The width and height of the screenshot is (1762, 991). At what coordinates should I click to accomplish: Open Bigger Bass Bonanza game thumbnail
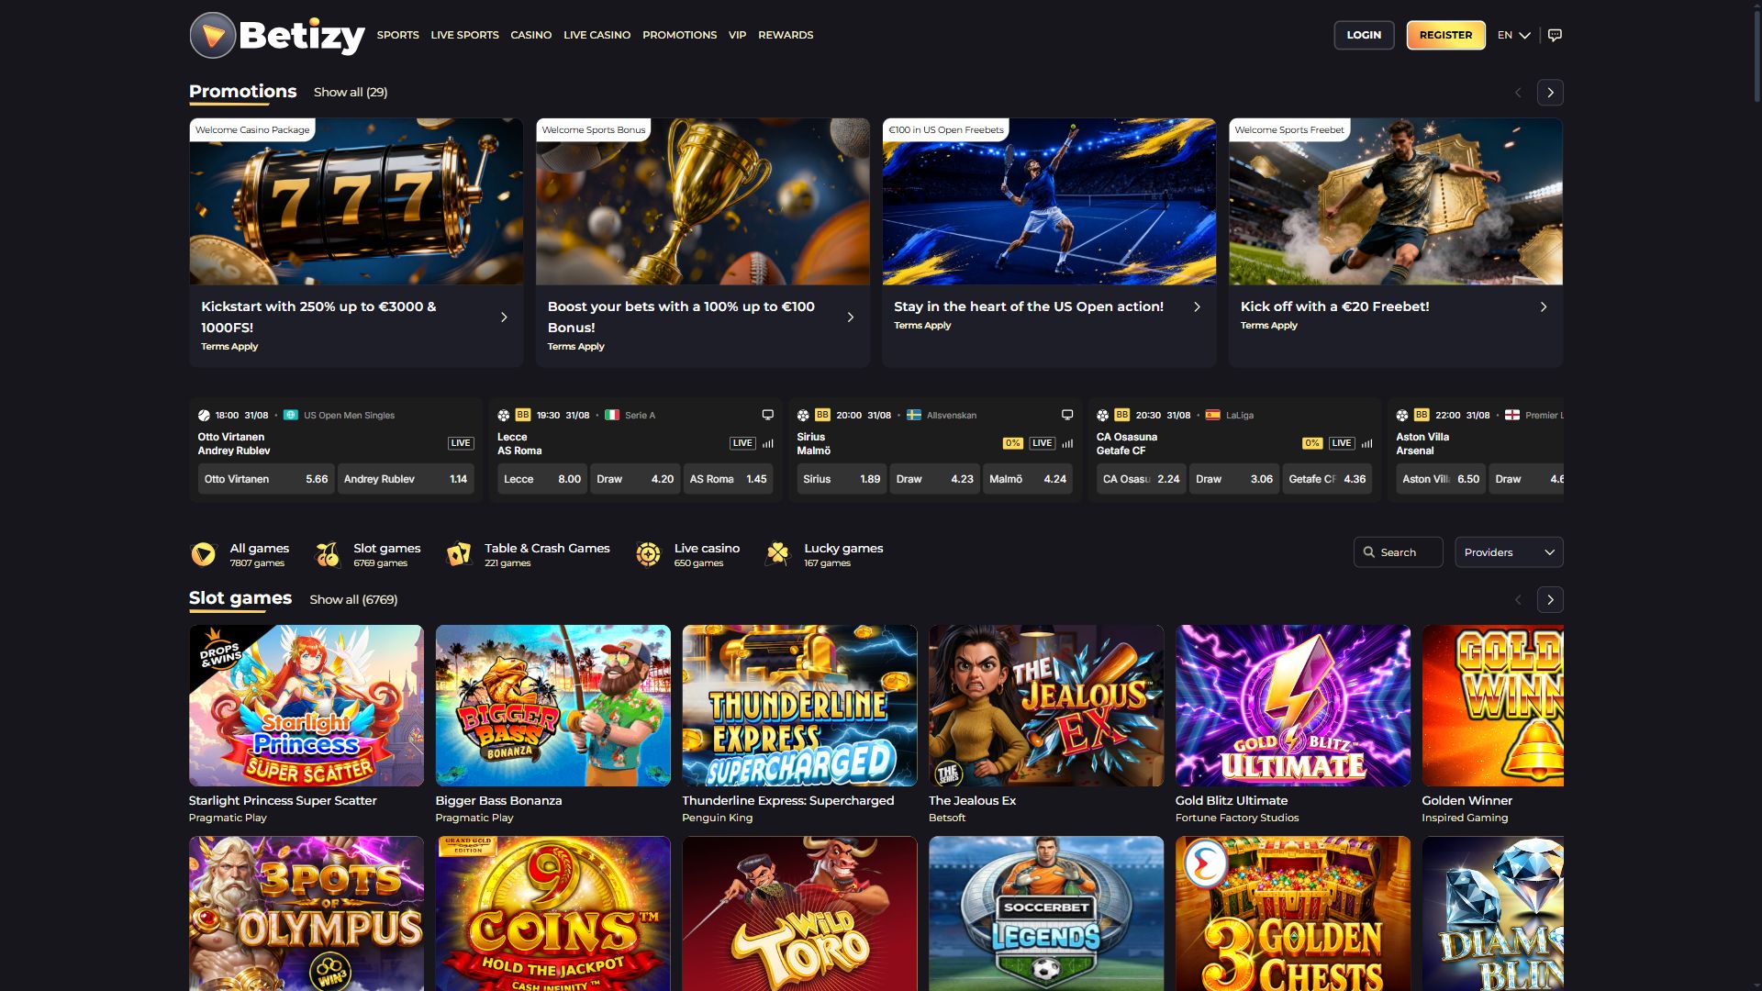pyautogui.click(x=552, y=706)
